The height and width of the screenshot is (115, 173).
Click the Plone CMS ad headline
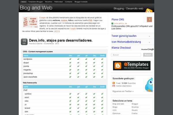118,20
